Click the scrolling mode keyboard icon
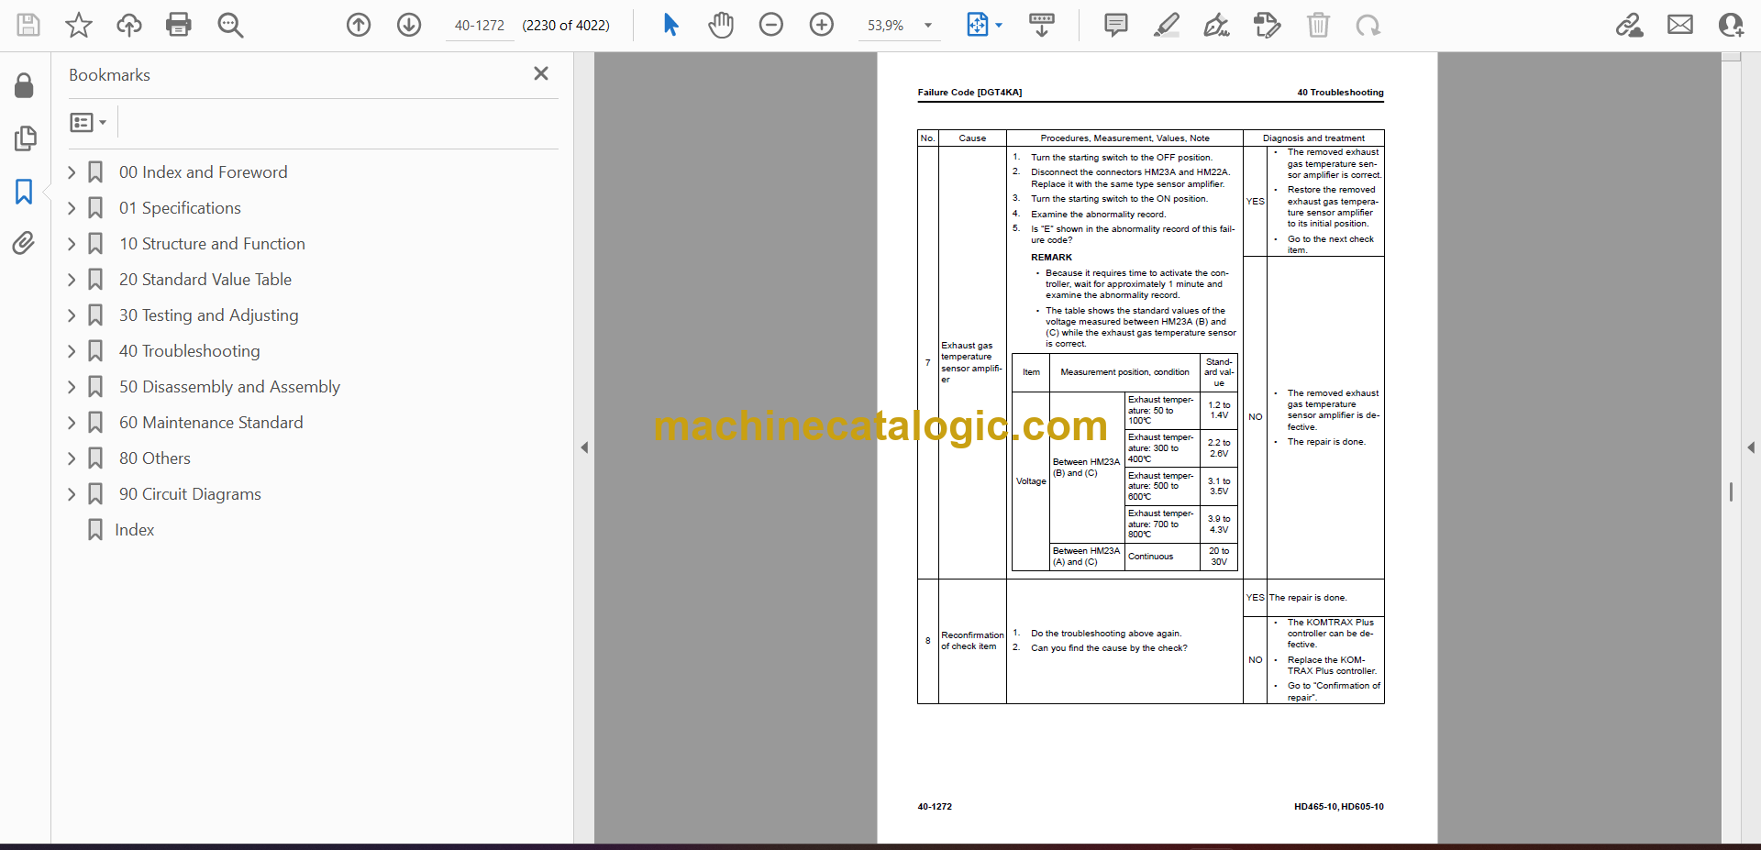Viewport: 1761px width, 850px height. click(1042, 25)
